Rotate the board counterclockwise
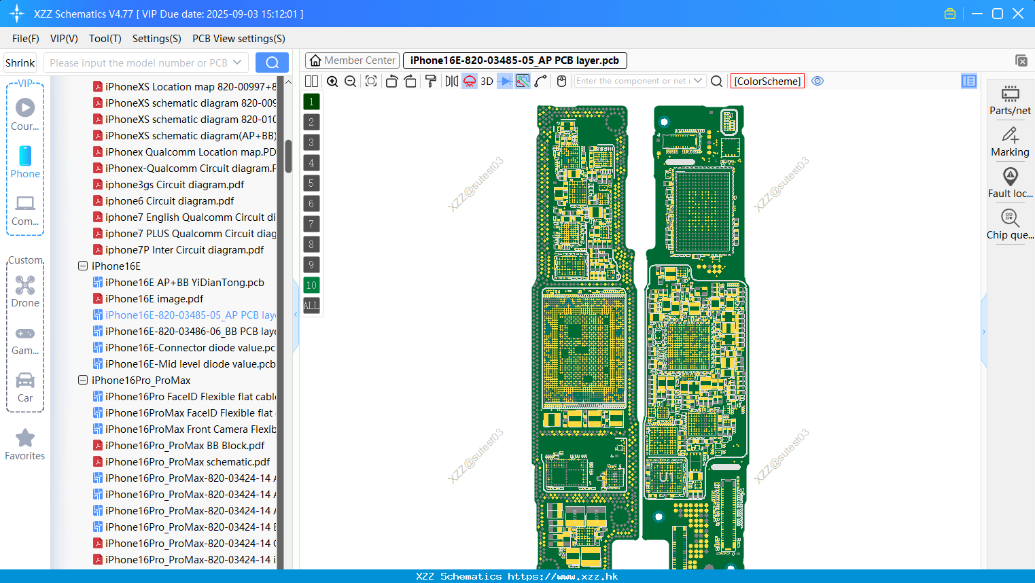 click(391, 81)
